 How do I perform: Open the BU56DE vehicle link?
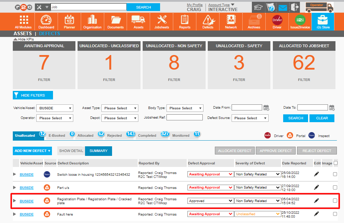[27, 174]
